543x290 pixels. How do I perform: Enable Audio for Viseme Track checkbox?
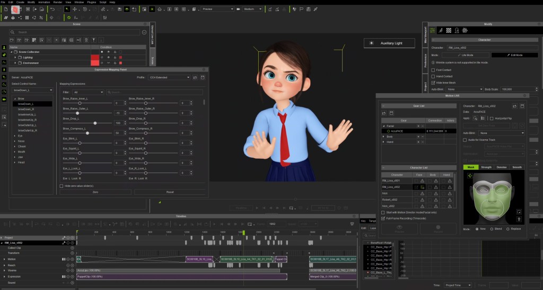tap(465, 140)
